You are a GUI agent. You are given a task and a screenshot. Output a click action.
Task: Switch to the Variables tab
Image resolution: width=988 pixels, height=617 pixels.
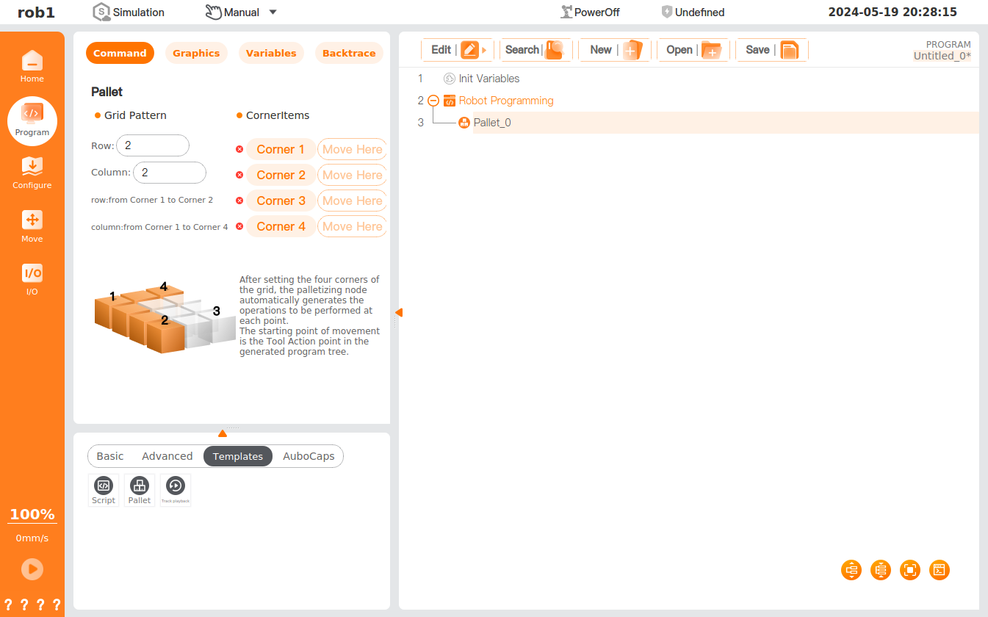(271, 53)
